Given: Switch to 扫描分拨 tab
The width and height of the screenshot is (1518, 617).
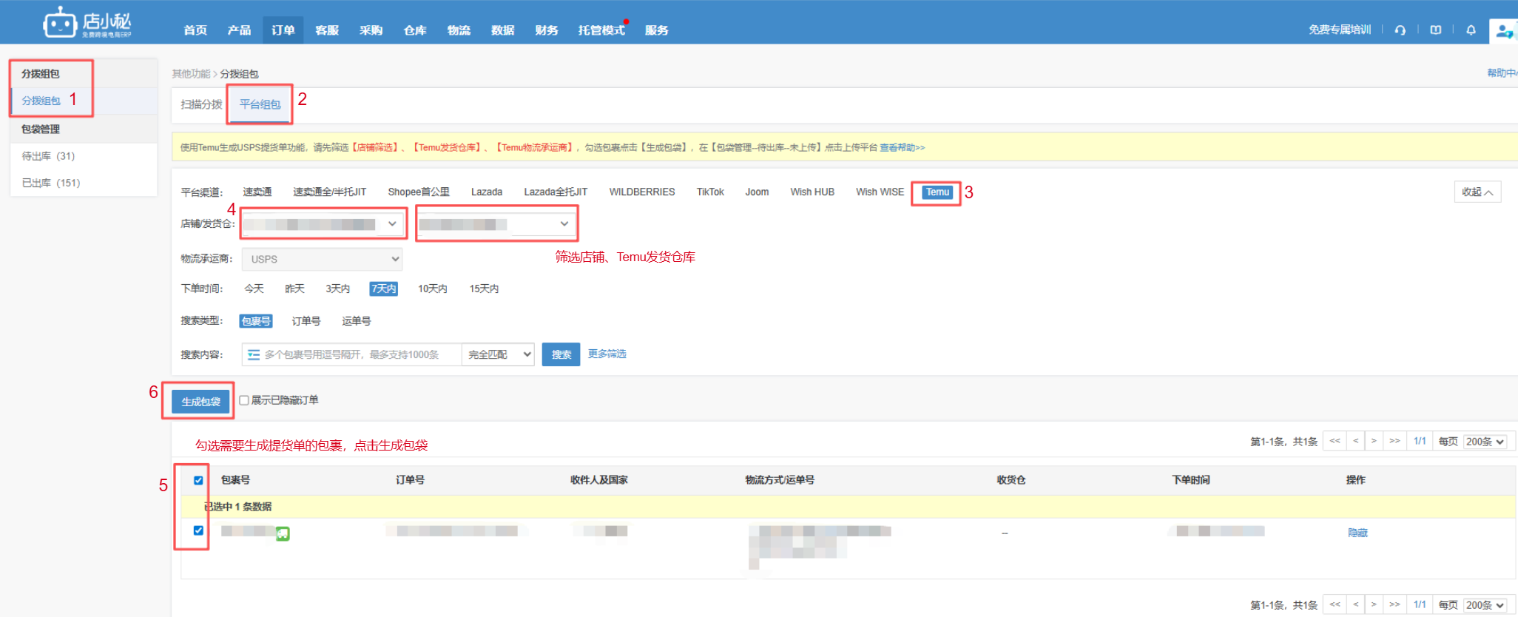Looking at the screenshot, I should coord(201,104).
